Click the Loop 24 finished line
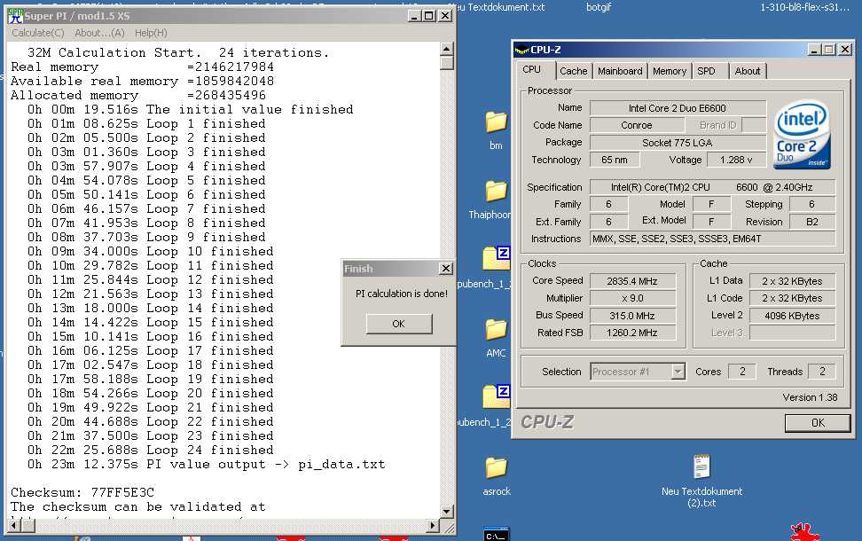862x541 pixels. click(x=150, y=450)
